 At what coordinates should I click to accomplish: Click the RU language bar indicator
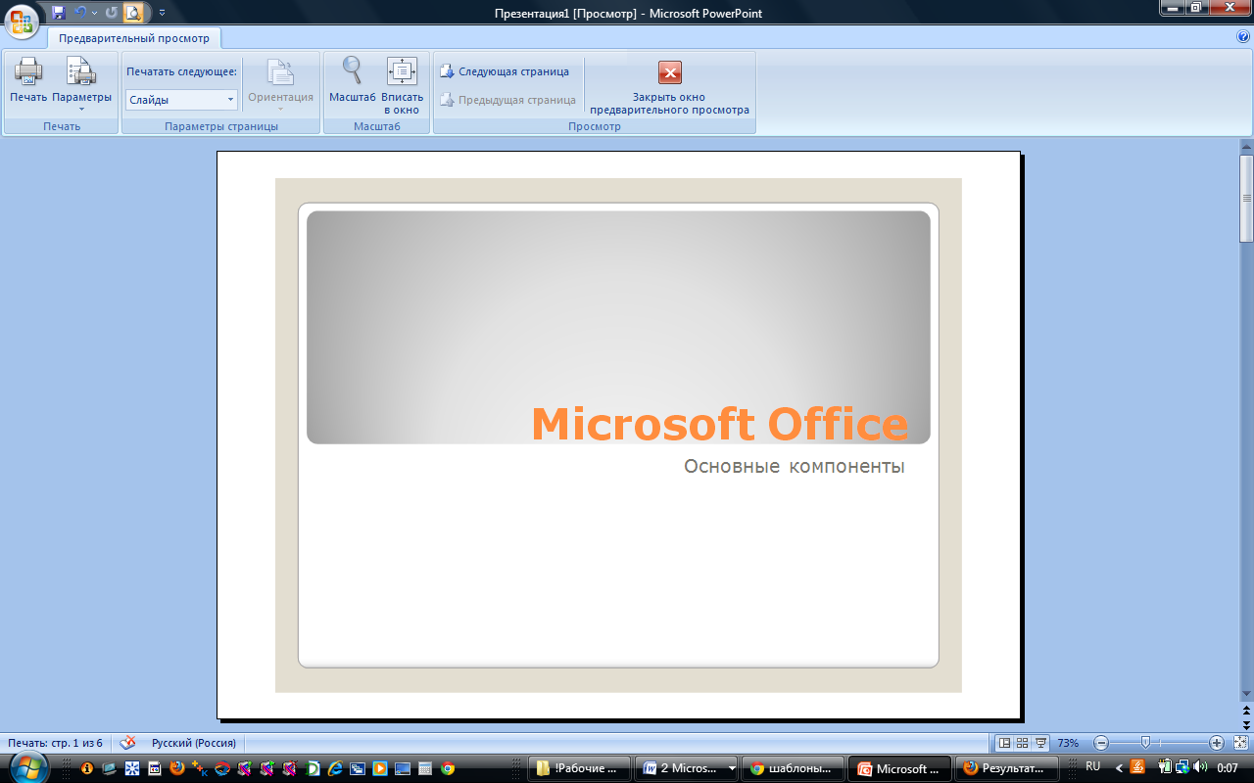click(x=1093, y=766)
